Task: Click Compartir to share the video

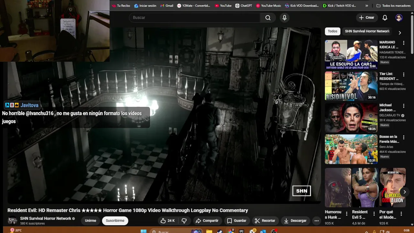Action: (207, 221)
